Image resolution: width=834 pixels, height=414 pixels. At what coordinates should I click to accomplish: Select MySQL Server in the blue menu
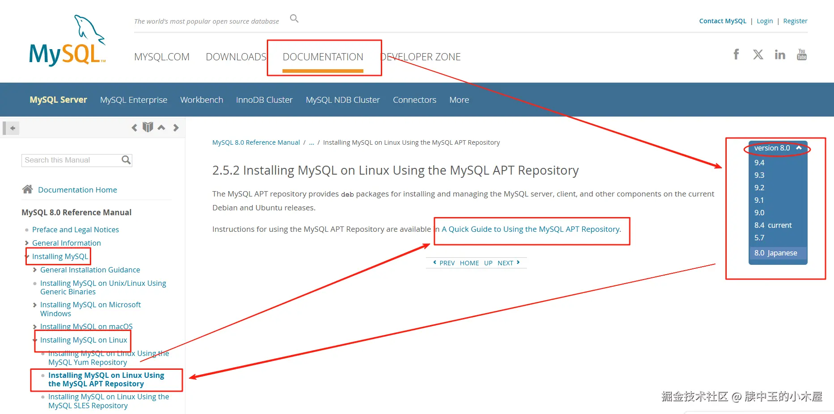click(x=59, y=100)
